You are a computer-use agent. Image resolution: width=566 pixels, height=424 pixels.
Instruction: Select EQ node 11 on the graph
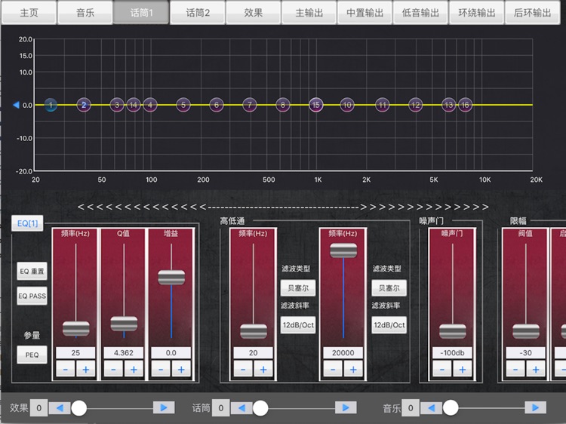click(x=383, y=105)
